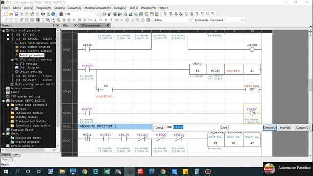Select the Self-hold macro item
The width and height of the screenshot is (313, 176).
click(27, 142)
